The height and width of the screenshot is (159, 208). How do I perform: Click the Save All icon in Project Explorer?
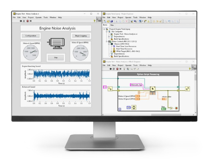(112, 21)
